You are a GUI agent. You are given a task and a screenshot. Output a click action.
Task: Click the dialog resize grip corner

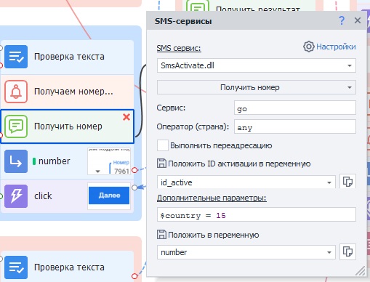361,271
